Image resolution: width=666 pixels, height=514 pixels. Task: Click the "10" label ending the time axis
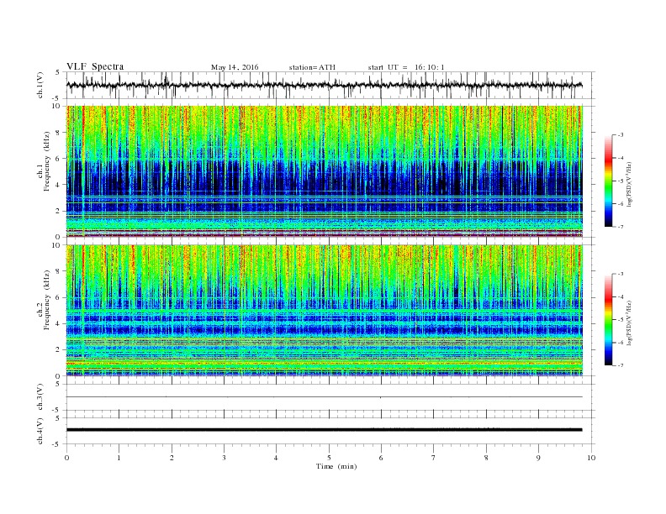click(x=591, y=458)
